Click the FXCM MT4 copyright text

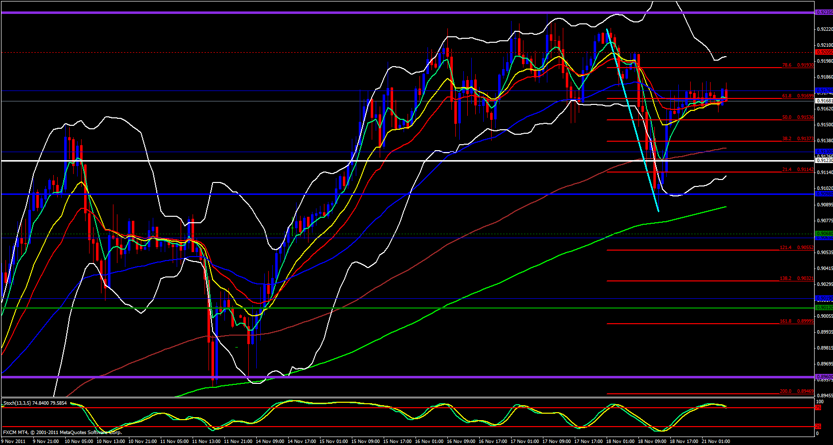click(62, 432)
